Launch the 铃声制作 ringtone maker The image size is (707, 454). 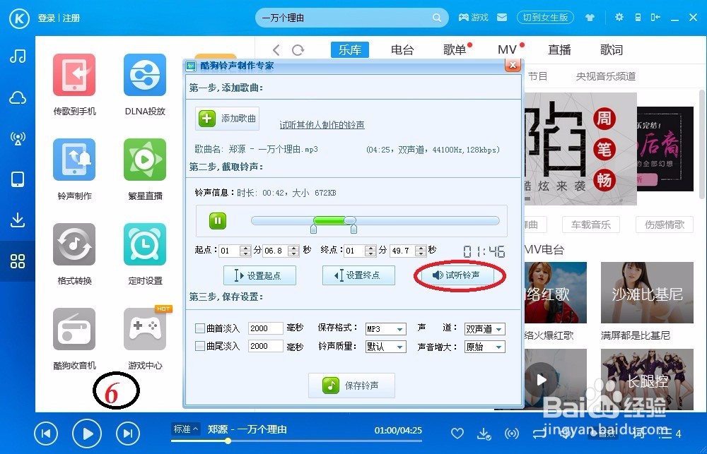74,160
